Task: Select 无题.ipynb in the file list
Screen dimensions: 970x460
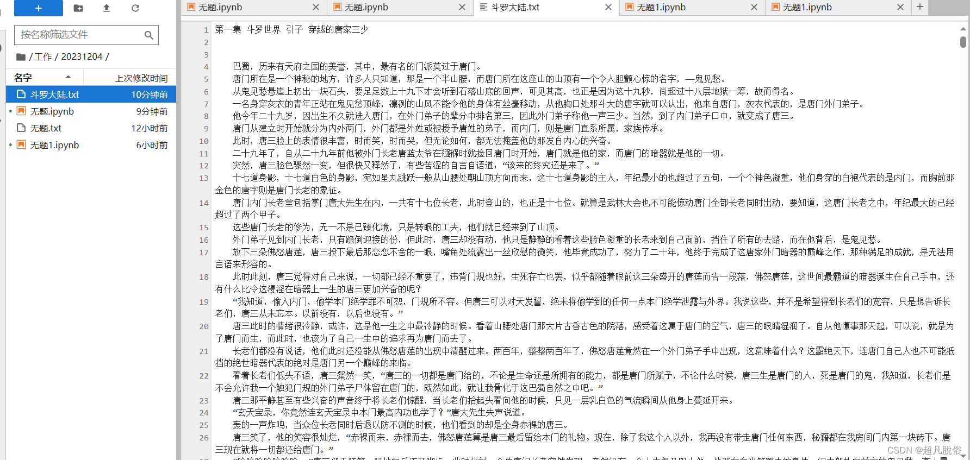Action: [x=91, y=111]
